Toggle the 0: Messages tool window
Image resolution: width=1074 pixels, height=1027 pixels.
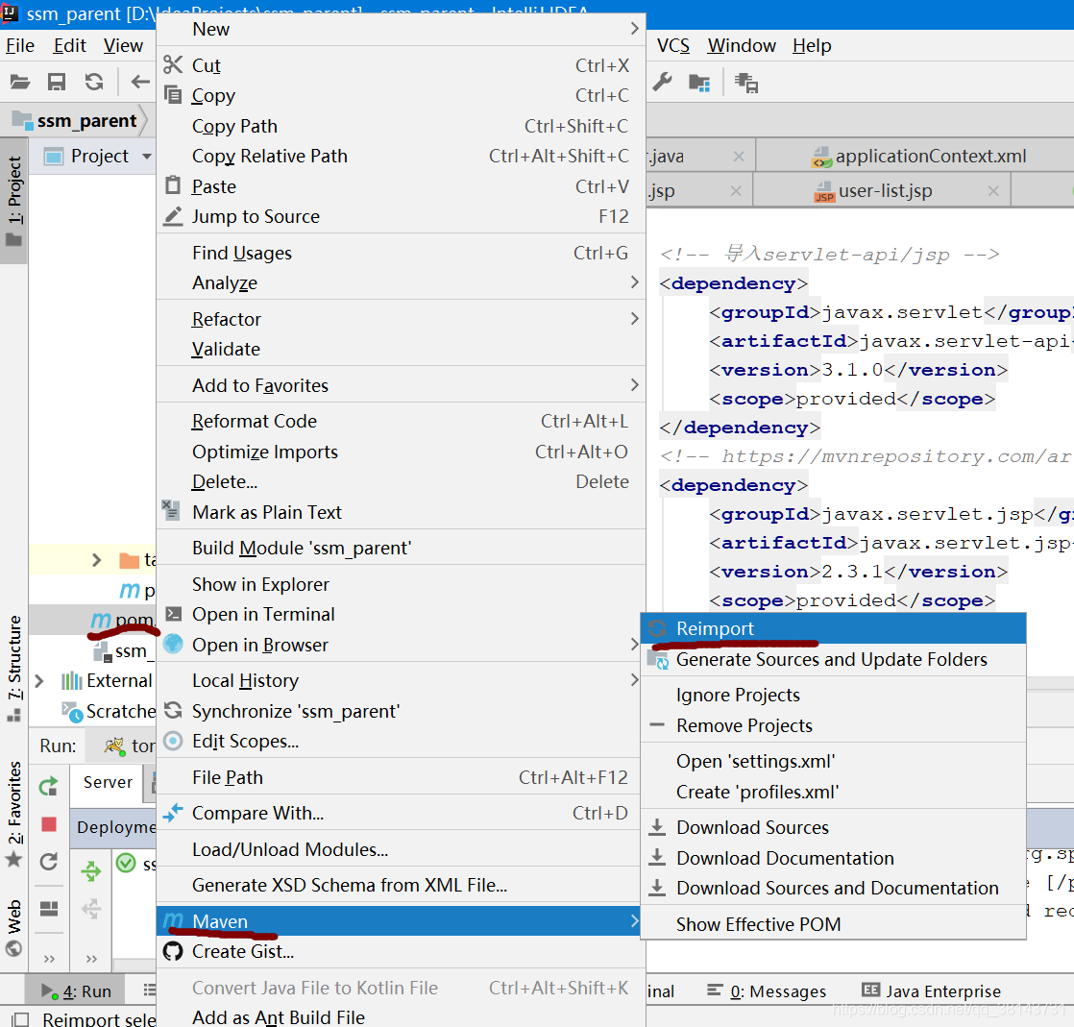click(767, 990)
